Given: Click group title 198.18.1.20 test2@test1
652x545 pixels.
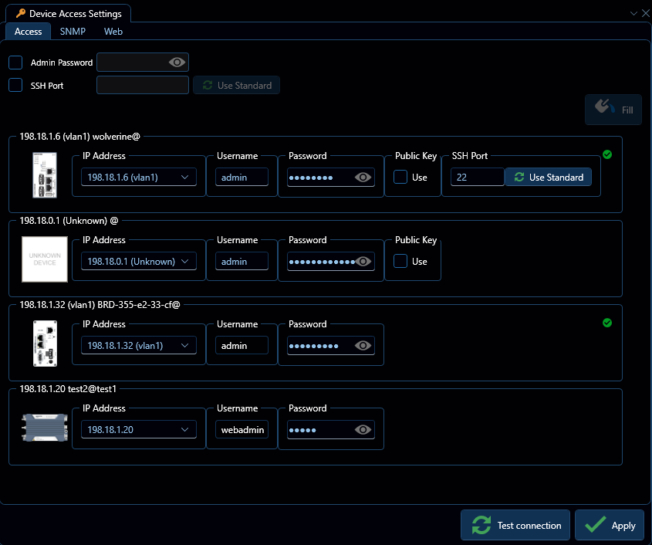Looking at the screenshot, I should (68, 388).
